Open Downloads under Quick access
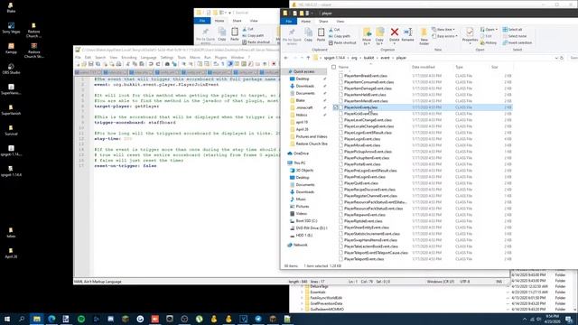Viewport: 578px width, 325px height. [305, 86]
